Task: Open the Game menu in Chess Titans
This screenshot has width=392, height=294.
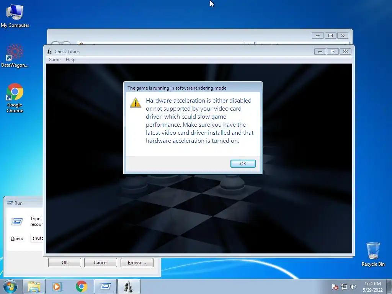Action: [x=54, y=60]
